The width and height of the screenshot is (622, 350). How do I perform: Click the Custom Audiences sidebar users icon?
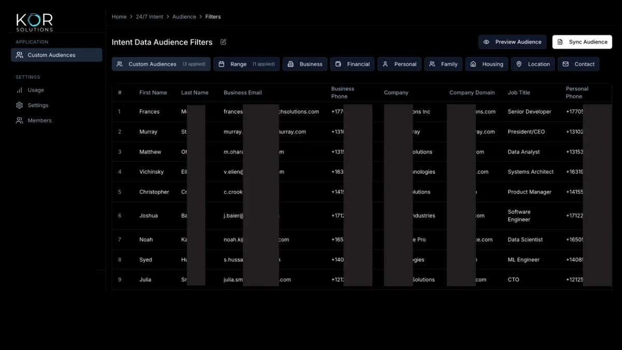20,55
